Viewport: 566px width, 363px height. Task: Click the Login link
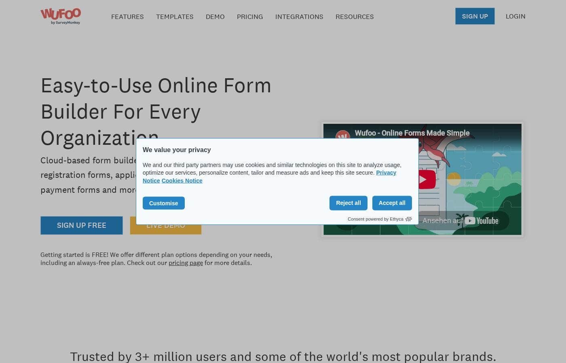[x=515, y=16]
